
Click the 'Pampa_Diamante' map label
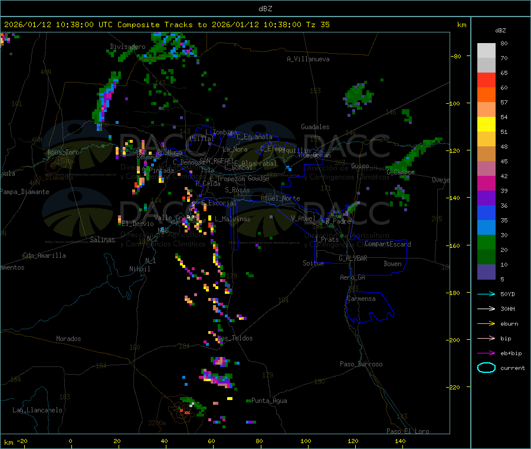pyautogui.click(x=24, y=192)
